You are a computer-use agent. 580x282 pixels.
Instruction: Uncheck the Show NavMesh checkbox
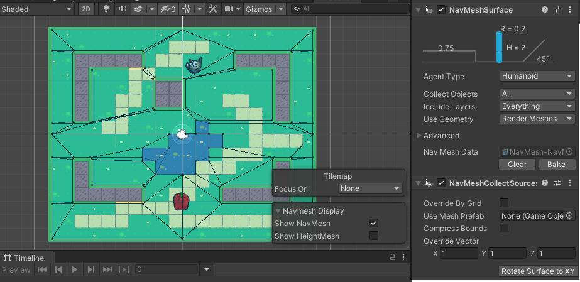374,223
